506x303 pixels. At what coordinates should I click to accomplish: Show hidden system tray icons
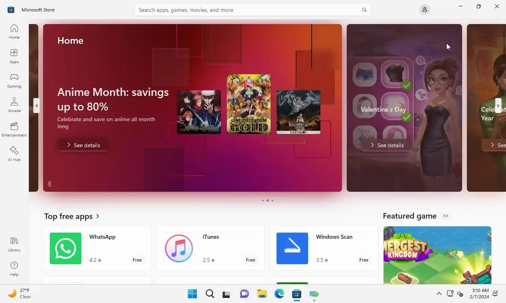point(439,294)
